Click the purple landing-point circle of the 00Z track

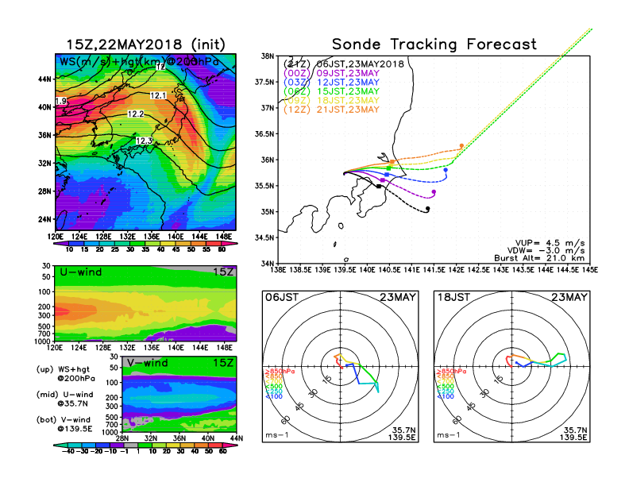[434, 192]
